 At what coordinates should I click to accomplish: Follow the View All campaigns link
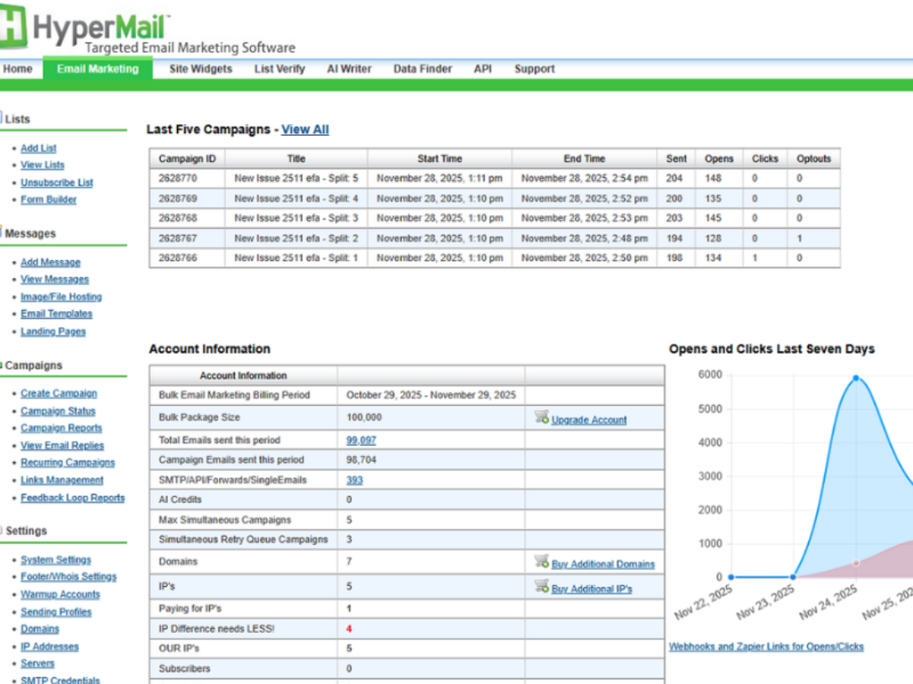pos(305,129)
